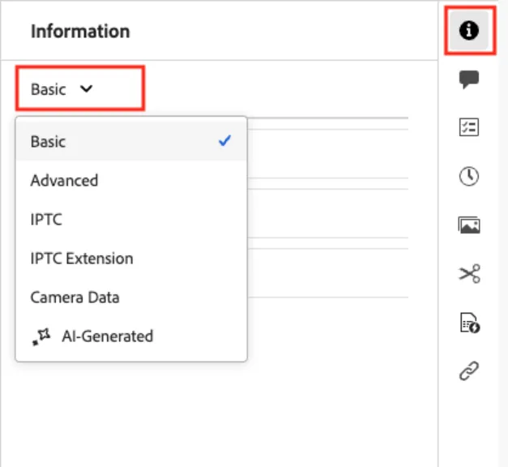This screenshot has width=508, height=467.
Task: Open the document with lightning bolt icon
Action: (470, 323)
